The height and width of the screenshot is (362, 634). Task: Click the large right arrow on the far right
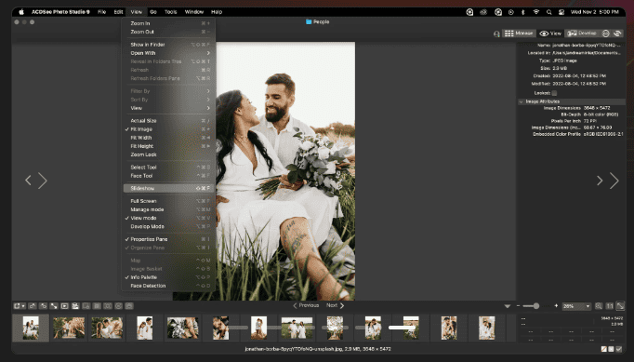(x=614, y=181)
